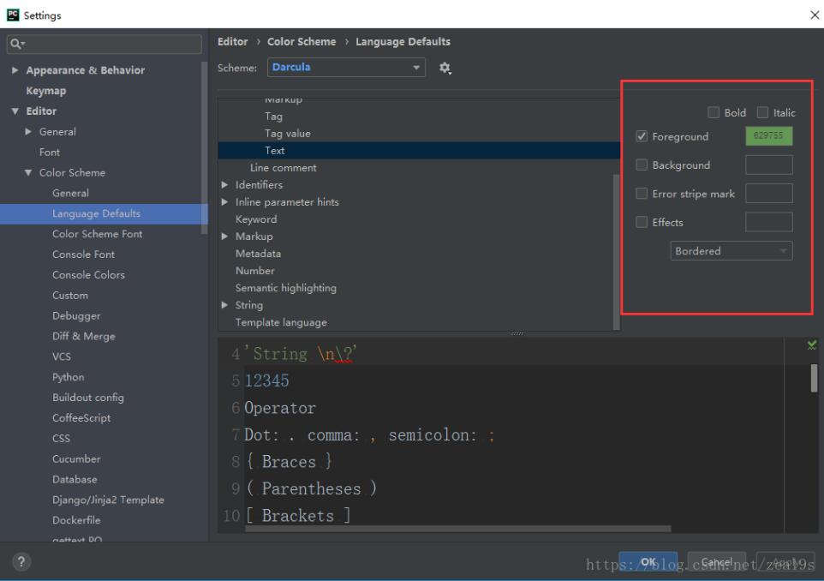Viewport: 824px width, 581px height.
Task: Click the PyCharm logo in title bar
Action: tap(13, 15)
